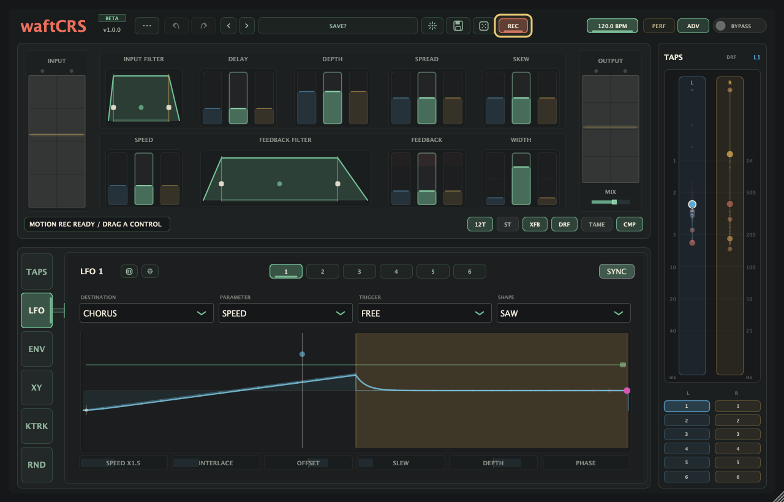Open the PARAMETER dropdown set to SPEED

[285, 313]
